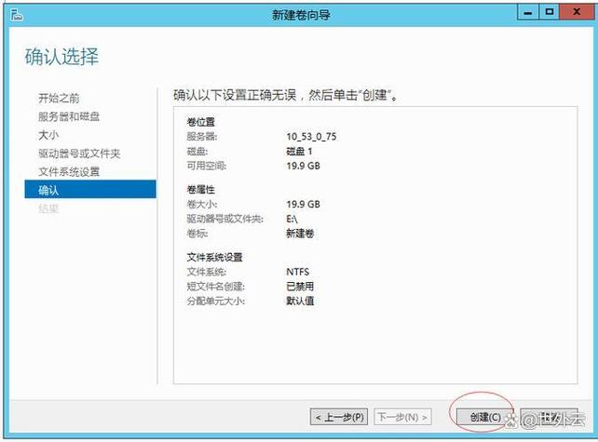The width and height of the screenshot is (598, 442).
Task: Click the 已禁用 value
Action: tap(300, 287)
